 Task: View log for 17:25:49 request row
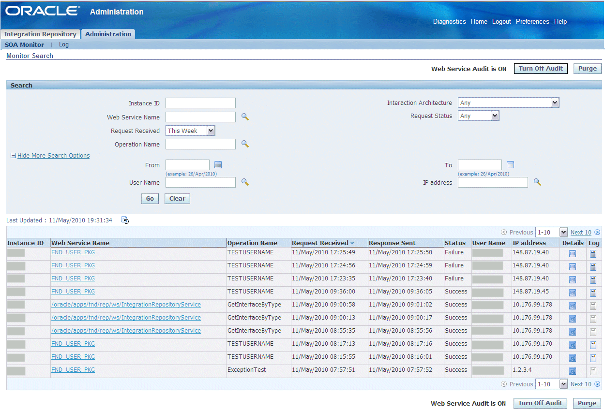(593, 254)
